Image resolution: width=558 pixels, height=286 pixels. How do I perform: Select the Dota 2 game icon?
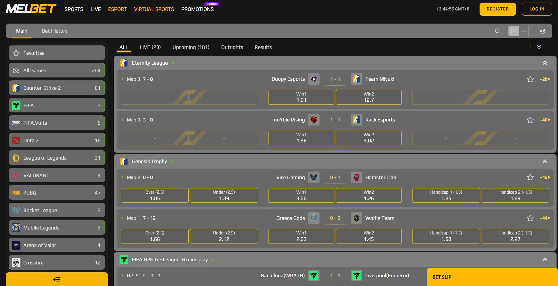click(16, 140)
